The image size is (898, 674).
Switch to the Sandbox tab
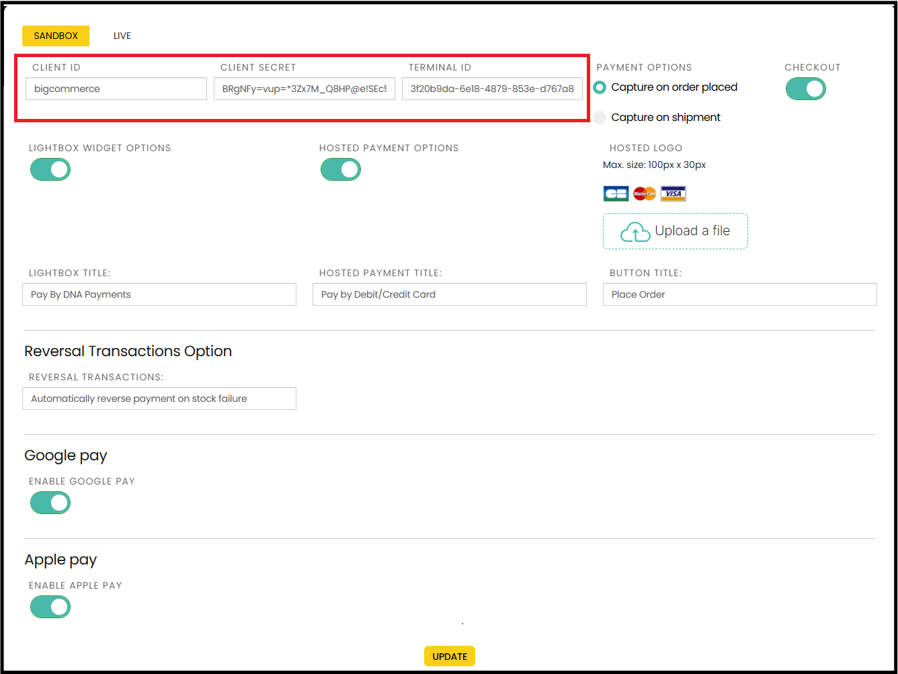[56, 36]
